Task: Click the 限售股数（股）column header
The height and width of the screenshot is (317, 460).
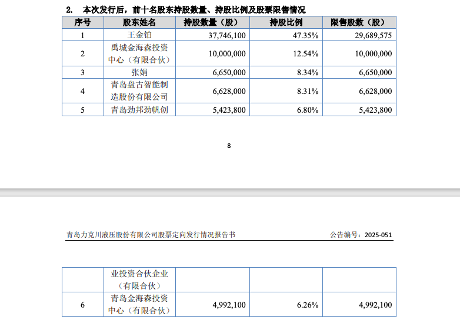Action: coord(358,22)
